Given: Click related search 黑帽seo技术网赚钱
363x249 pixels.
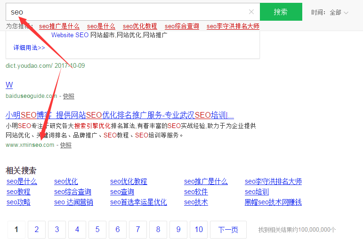Looking at the screenshot, I should coord(273,202).
